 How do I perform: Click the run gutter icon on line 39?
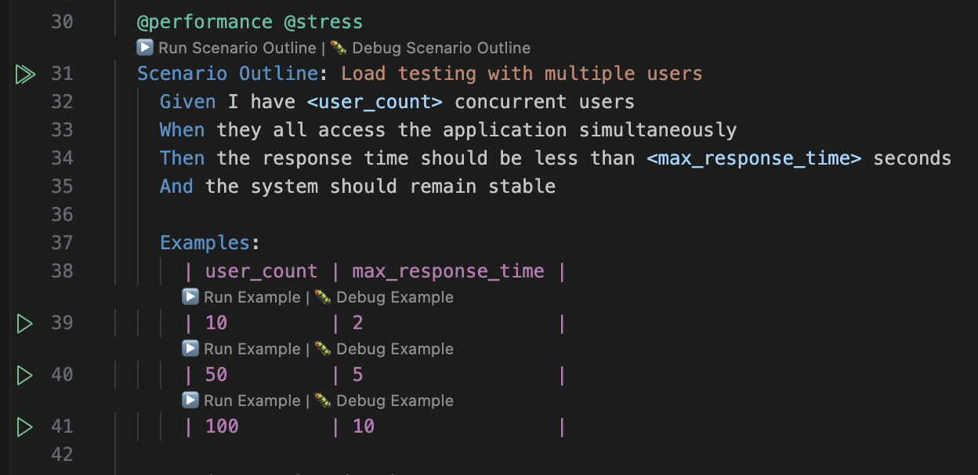click(24, 323)
